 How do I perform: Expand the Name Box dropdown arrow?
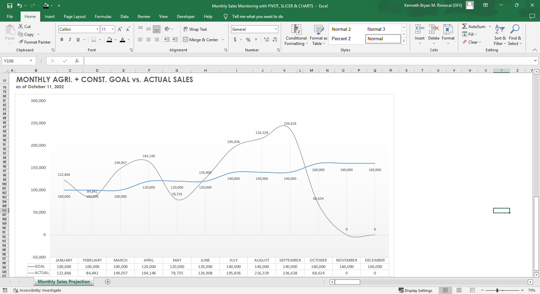pos(31,61)
